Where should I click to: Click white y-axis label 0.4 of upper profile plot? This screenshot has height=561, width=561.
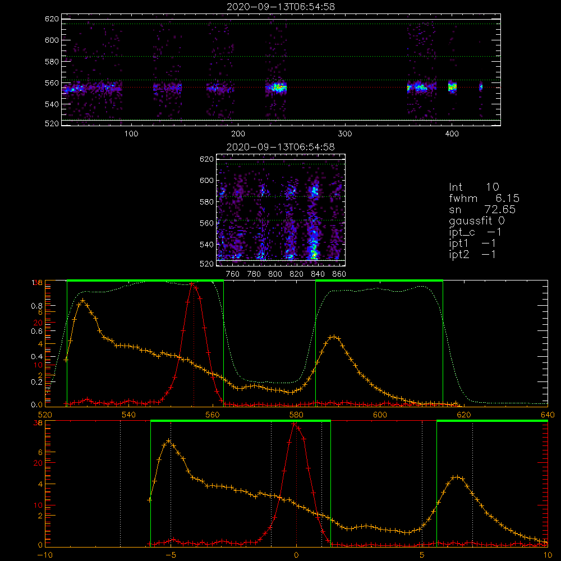(37, 356)
